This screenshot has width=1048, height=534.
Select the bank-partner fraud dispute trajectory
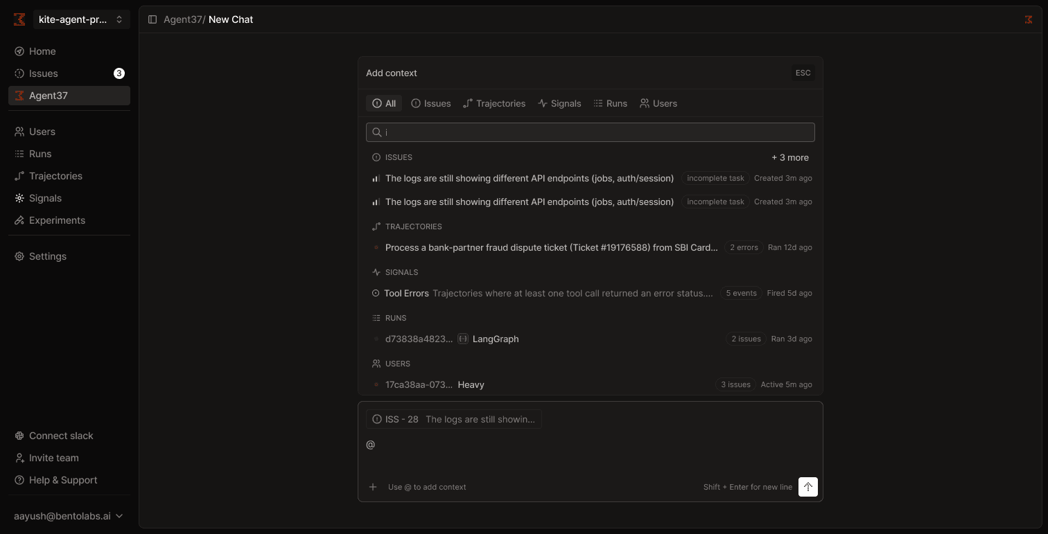[x=591, y=247]
